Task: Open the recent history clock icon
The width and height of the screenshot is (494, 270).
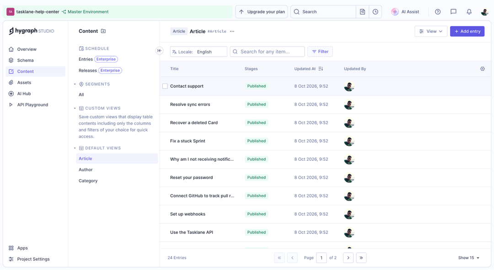Action: 375,11
